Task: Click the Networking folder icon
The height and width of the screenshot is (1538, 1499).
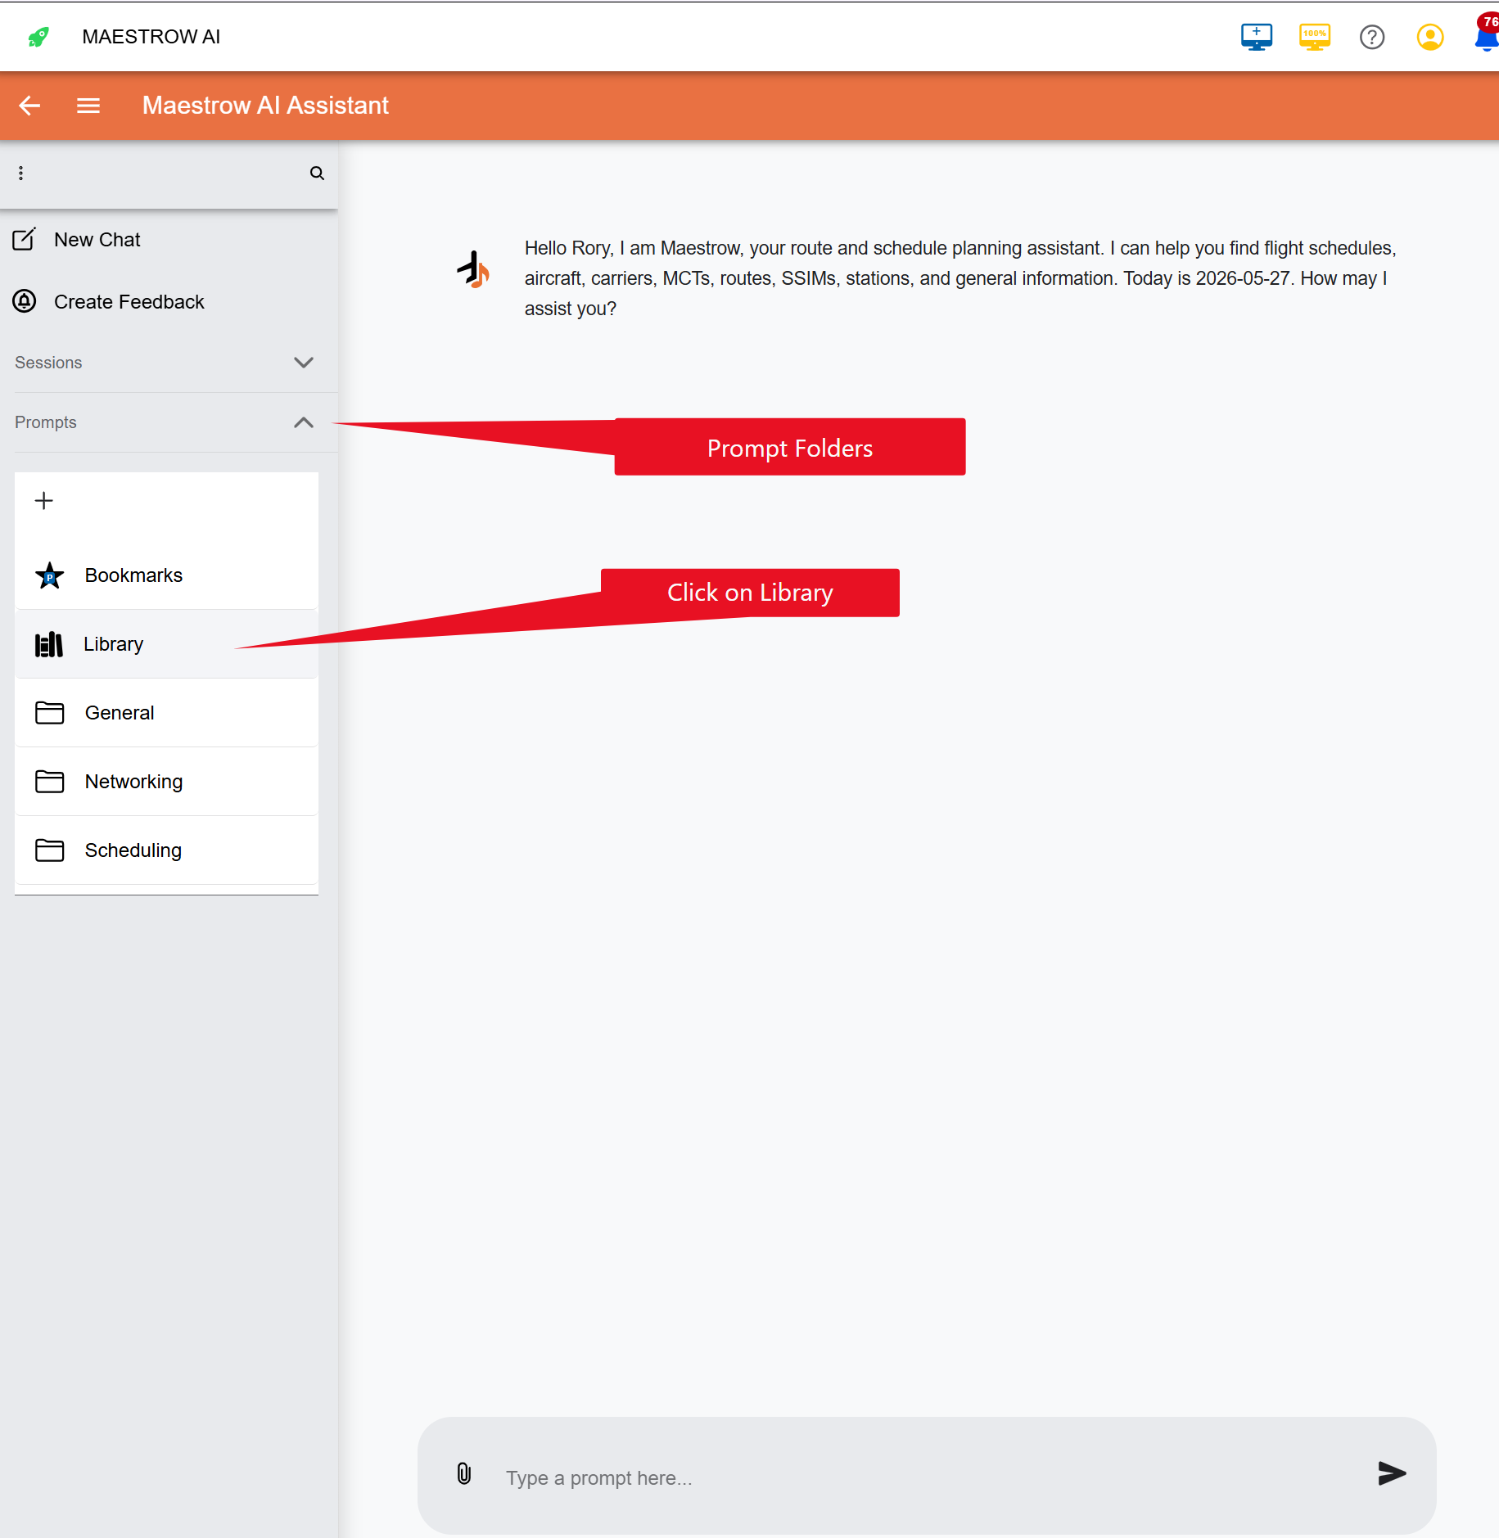Action: [49, 782]
